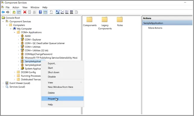
Task: Expand the Event Viewer (Local) node
Action: coord(3,83)
